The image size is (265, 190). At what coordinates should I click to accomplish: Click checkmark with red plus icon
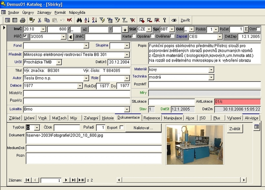click(x=142, y=20)
